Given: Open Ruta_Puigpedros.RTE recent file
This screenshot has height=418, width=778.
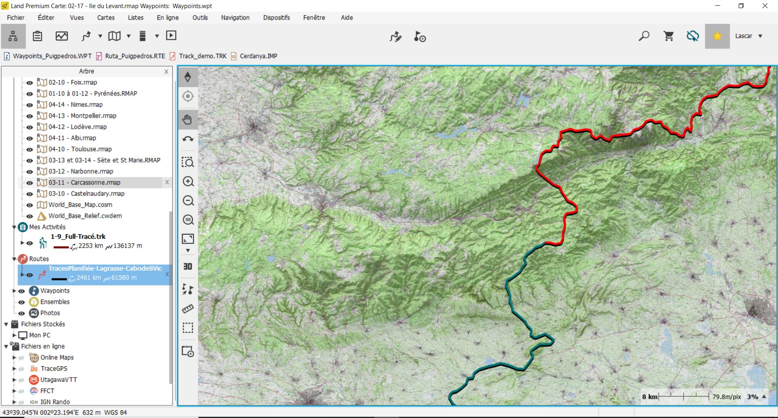Looking at the screenshot, I should (x=131, y=56).
